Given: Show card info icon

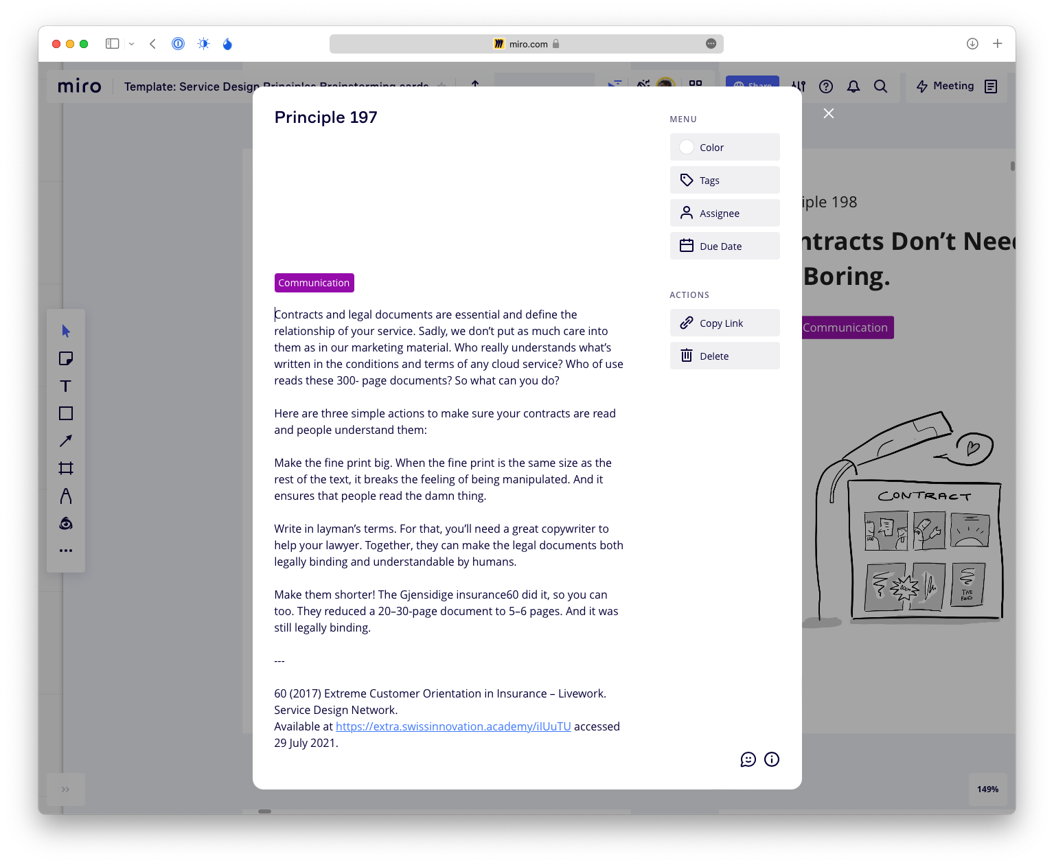Looking at the screenshot, I should (772, 759).
